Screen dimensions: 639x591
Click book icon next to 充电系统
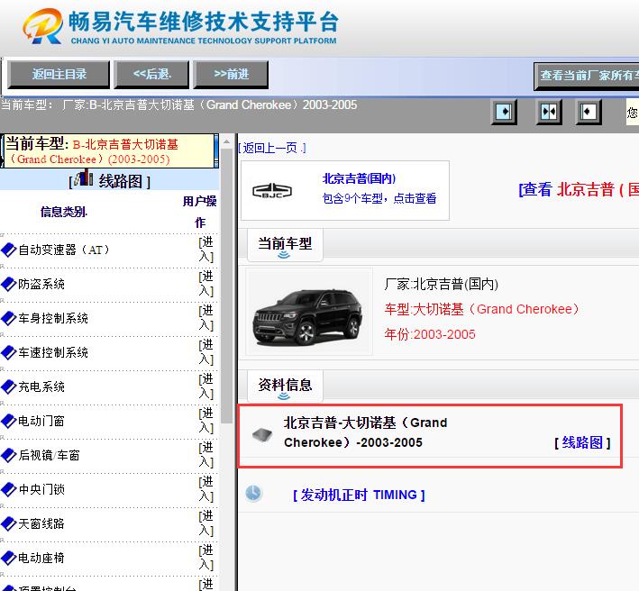(x=8, y=386)
